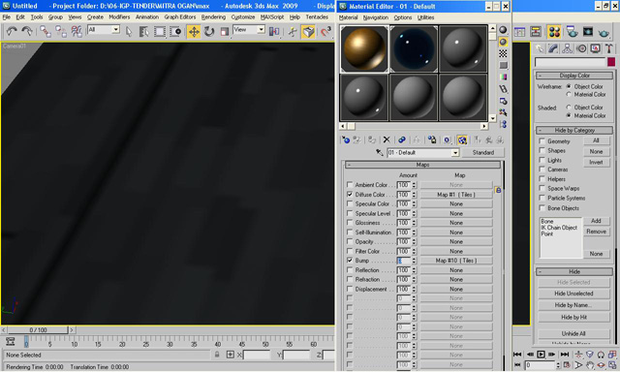The width and height of the screenshot is (620, 372).
Task: Click the Invert category button
Action: pyautogui.click(x=596, y=163)
